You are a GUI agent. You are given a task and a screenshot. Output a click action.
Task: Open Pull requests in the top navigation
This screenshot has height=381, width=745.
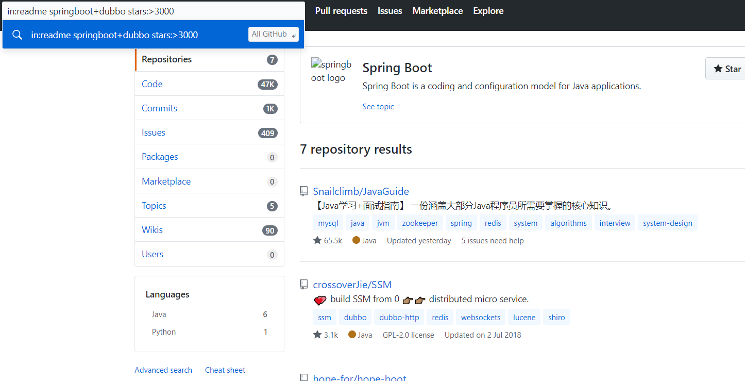[341, 11]
